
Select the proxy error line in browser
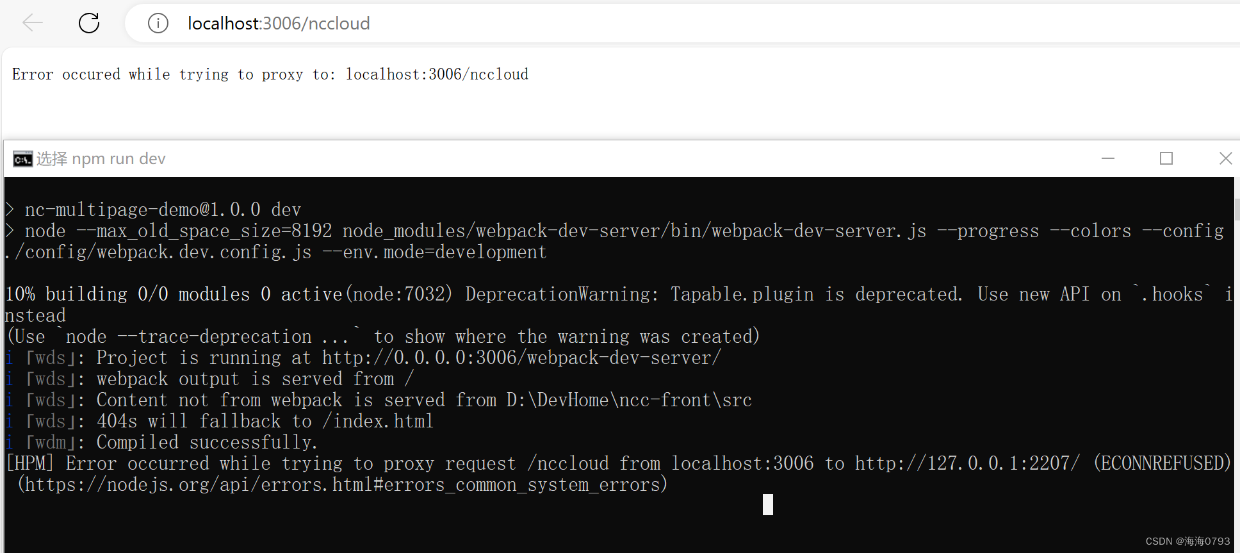point(269,74)
